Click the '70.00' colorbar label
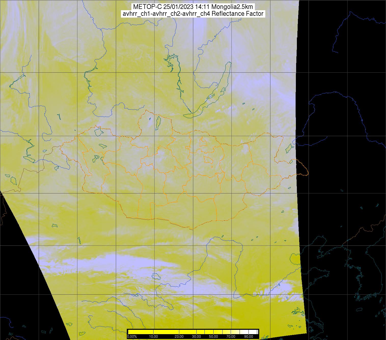This screenshot has height=340, width=386. coord(231,336)
